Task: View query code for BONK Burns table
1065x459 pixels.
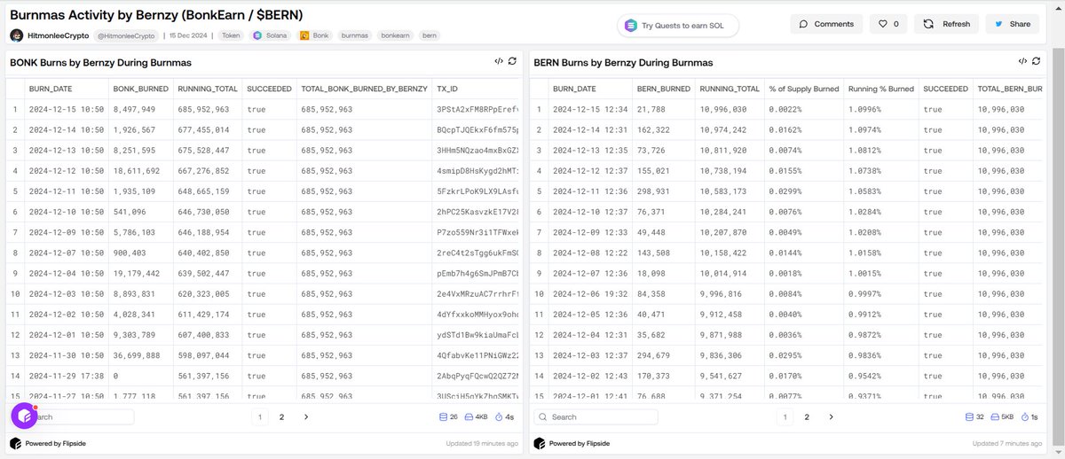Action: [x=500, y=61]
